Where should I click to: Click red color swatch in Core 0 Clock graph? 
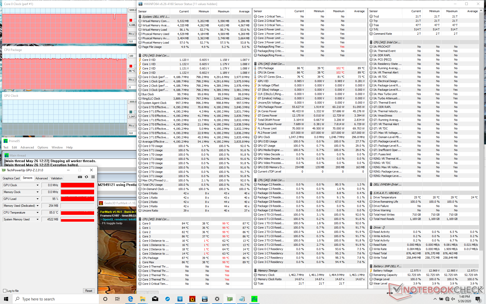pyautogui.click(x=131, y=20)
